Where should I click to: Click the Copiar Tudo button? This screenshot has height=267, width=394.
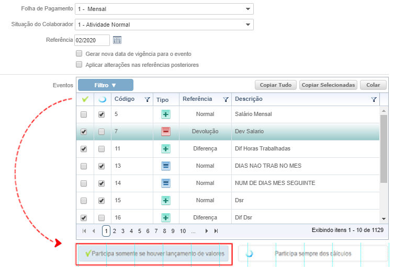point(276,85)
